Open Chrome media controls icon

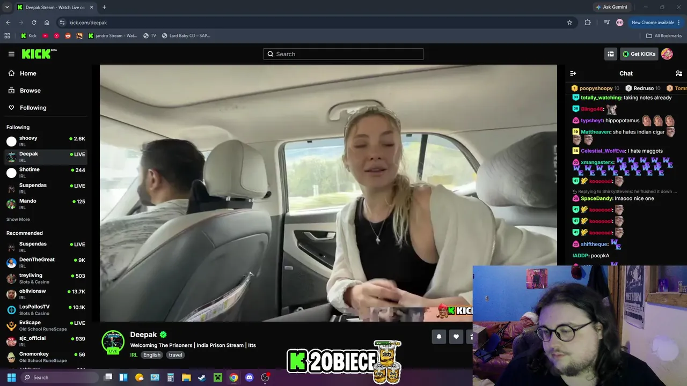coord(606,23)
